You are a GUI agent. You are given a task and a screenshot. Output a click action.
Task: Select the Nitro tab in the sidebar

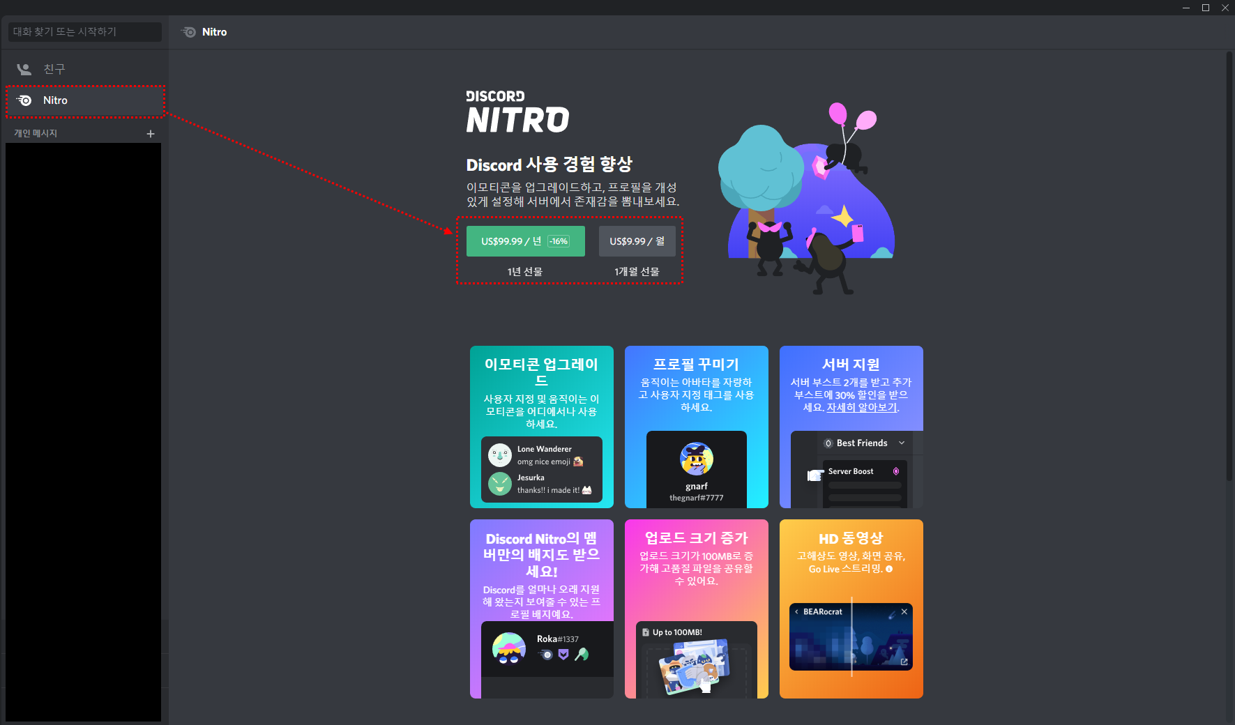pyautogui.click(x=84, y=100)
